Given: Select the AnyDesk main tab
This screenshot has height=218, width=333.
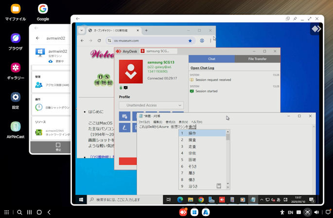Looking at the screenshot, I should pos(127,51).
